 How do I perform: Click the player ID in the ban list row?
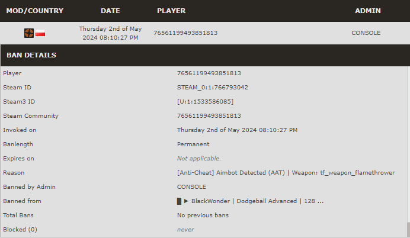[x=185, y=33]
